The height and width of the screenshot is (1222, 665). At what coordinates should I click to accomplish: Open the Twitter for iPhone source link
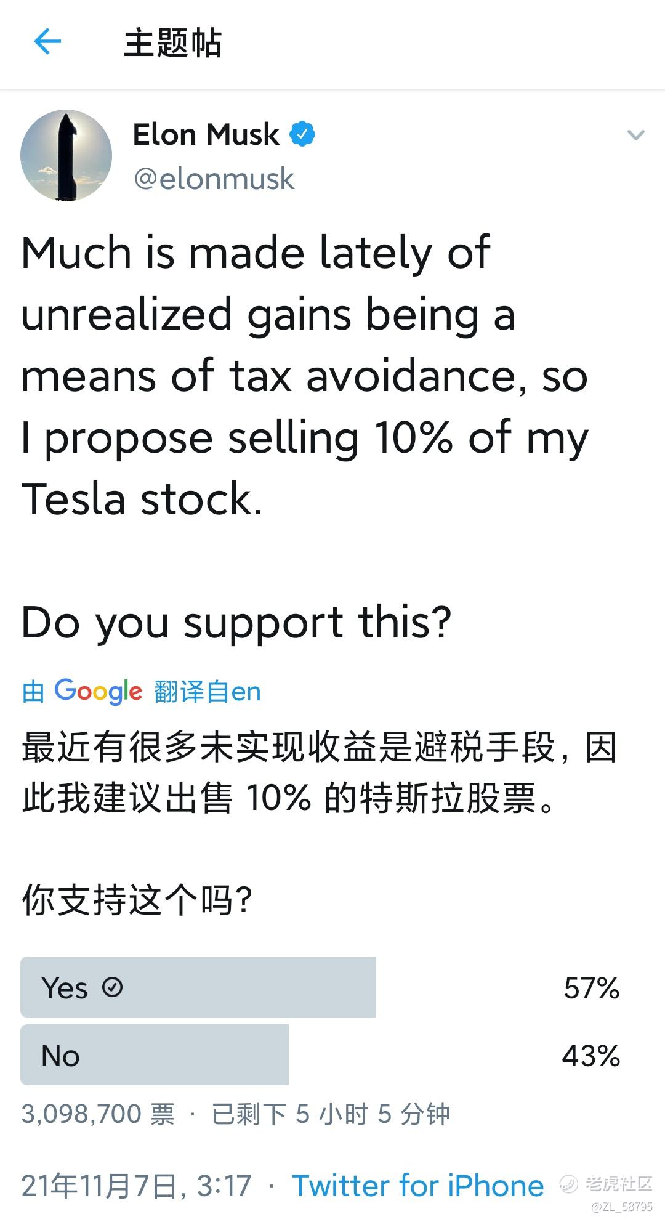418,1186
